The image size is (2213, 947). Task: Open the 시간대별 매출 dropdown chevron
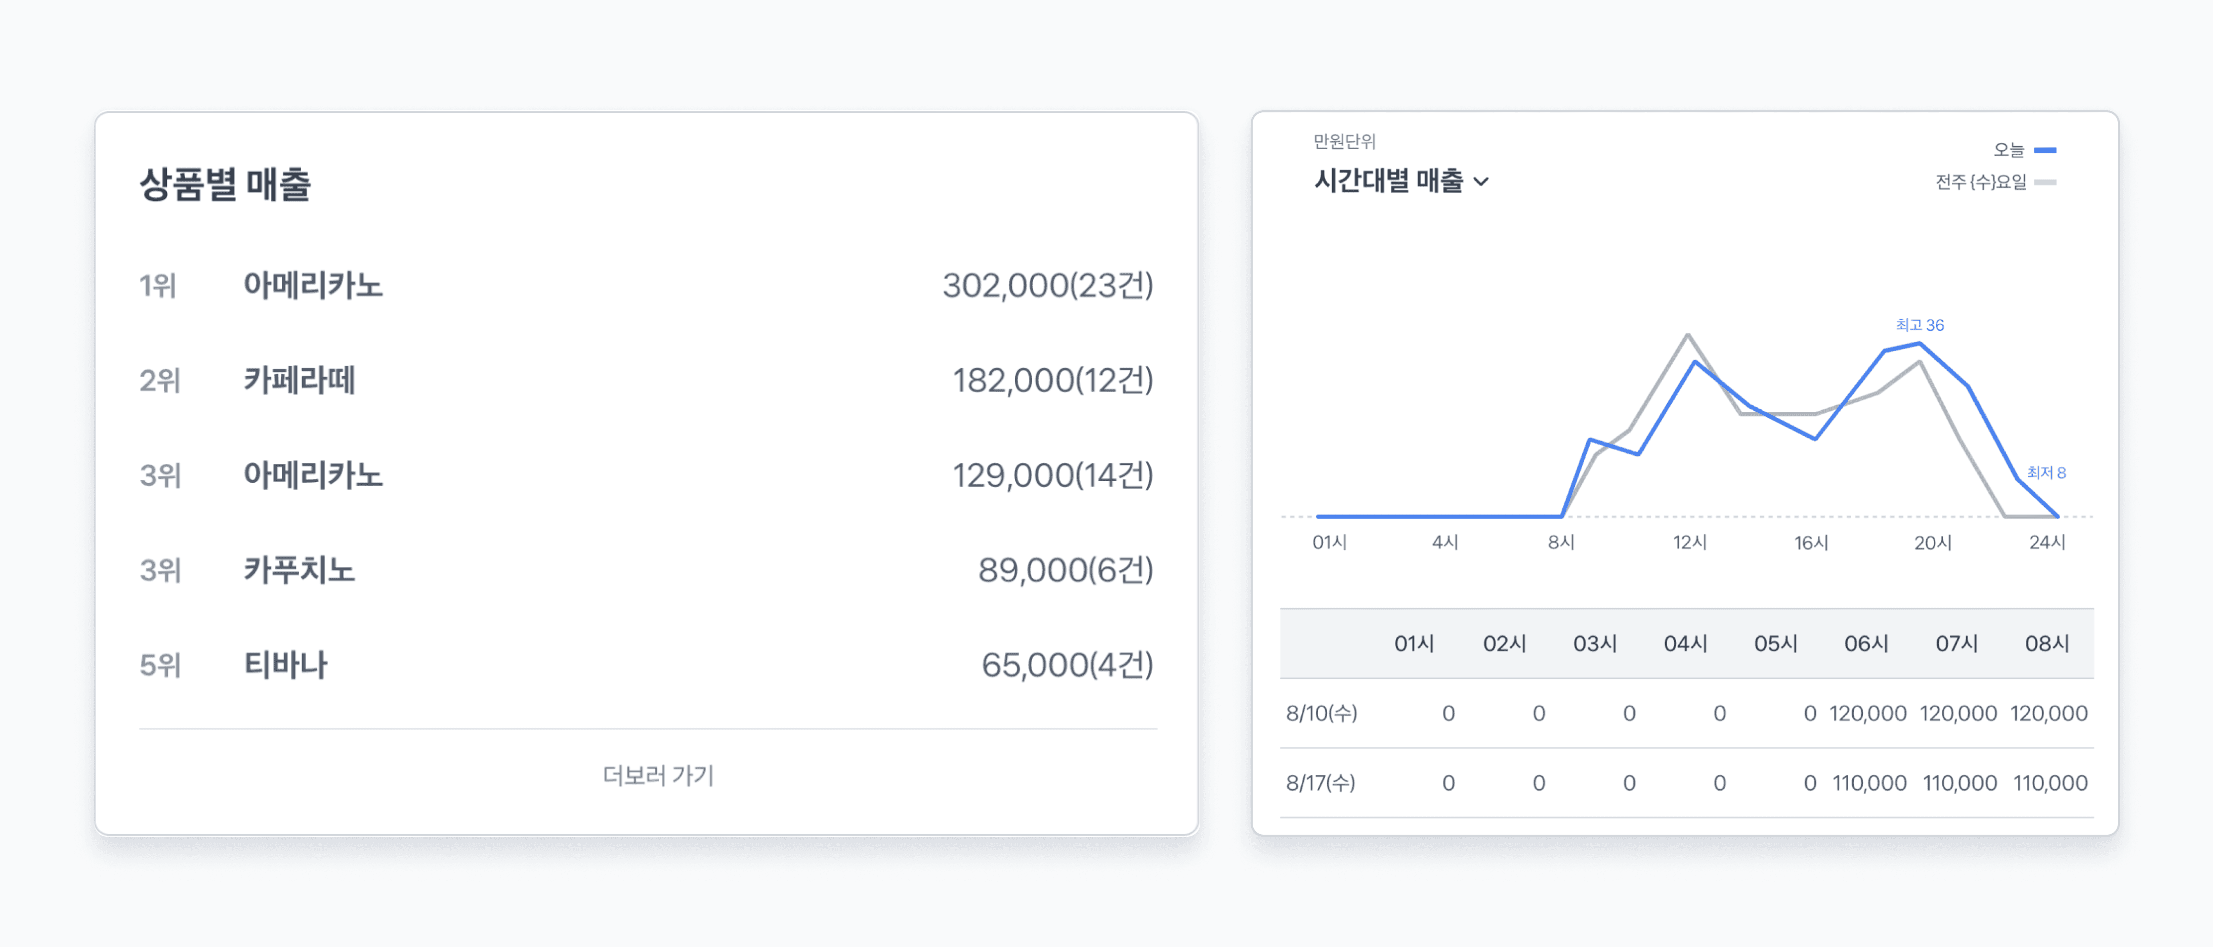click(1481, 182)
